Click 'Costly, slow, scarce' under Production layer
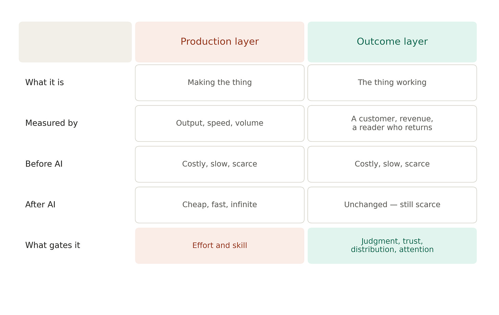The width and height of the screenshot is (499, 315). (220, 164)
